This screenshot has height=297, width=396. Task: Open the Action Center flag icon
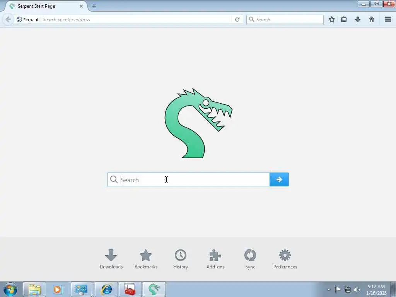[x=338, y=289]
